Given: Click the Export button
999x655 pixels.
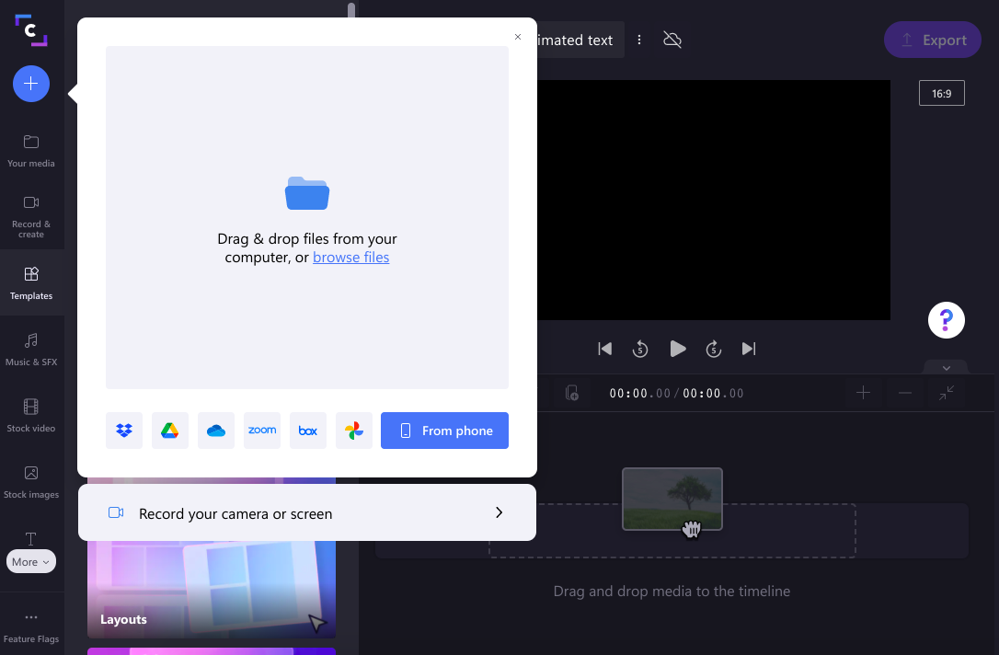Looking at the screenshot, I should (x=932, y=40).
